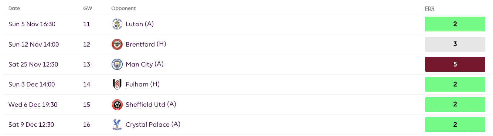The width and height of the screenshot is (493, 136).
Task: Click the Fulham club crest icon
Action: [x=117, y=84]
